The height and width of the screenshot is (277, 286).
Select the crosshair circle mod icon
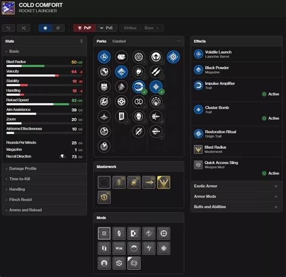click(164, 234)
